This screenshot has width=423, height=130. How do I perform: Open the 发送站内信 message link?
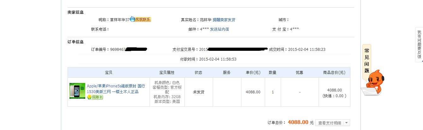coord(219,29)
